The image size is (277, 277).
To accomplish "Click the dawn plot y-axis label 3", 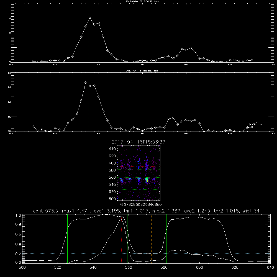I will 10,18.
